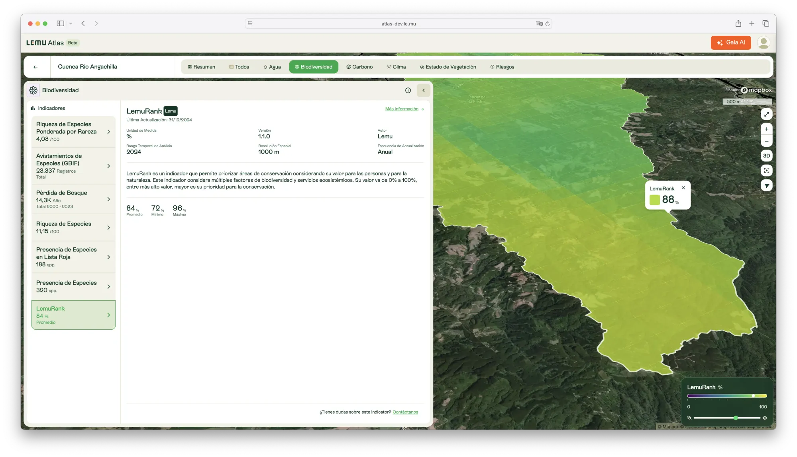
Task: Switch to the Carbono tab
Action: pos(359,67)
